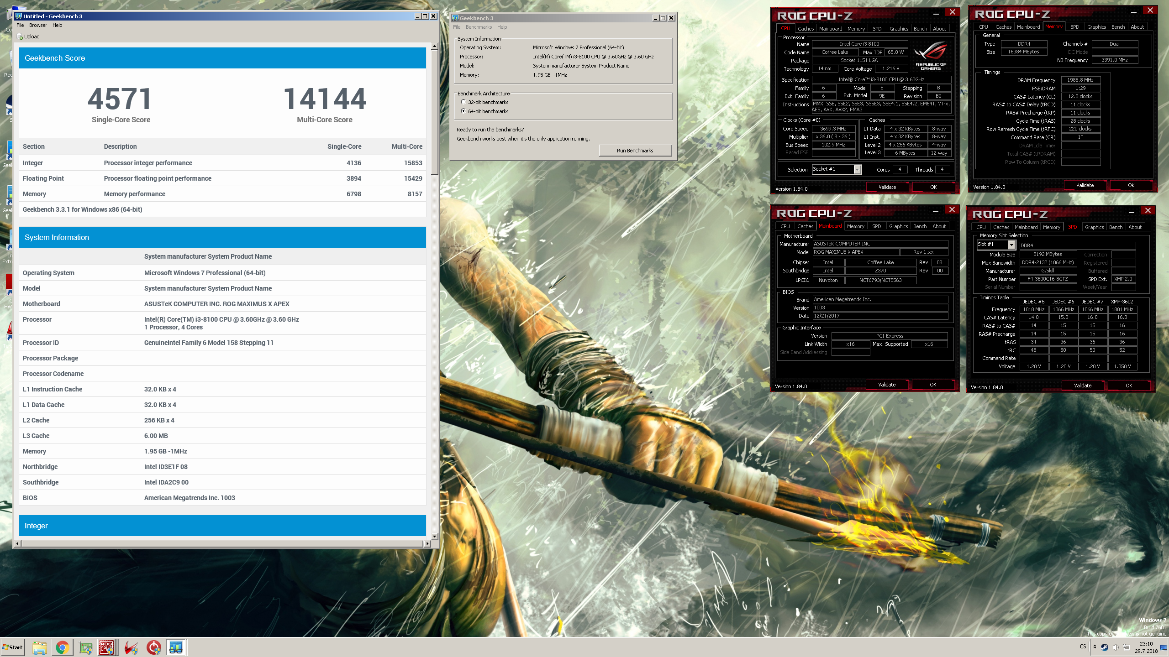This screenshot has width=1169, height=657.
Task: Click the Geekbench vertical scrollbar thumb
Action: coord(434,112)
